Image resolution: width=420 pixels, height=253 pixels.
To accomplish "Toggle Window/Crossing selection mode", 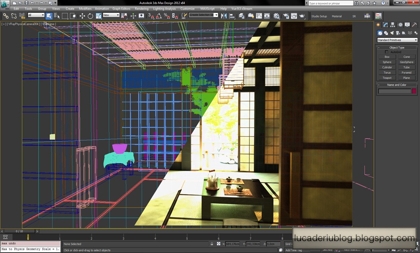I will click(x=73, y=16).
